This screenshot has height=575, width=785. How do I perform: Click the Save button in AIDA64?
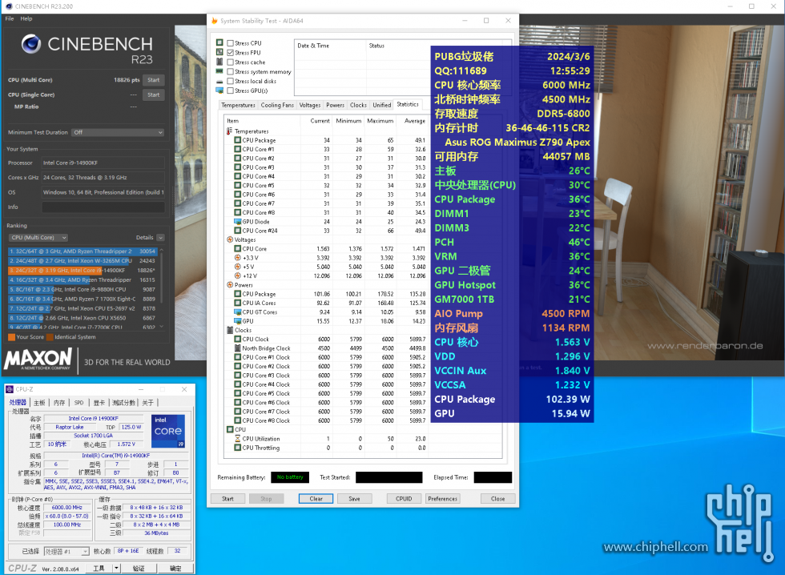(354, 498)
